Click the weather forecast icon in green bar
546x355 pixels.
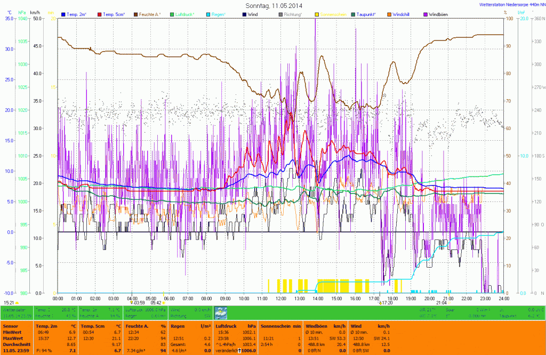click(x=221, y=312)
